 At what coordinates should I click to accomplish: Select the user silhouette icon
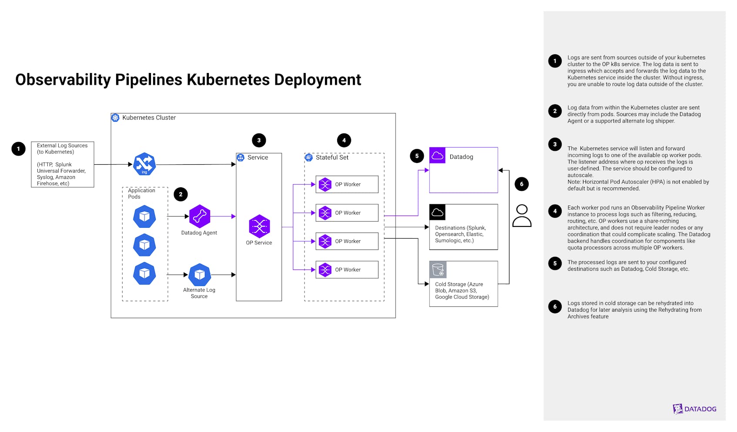coord(522,216)
